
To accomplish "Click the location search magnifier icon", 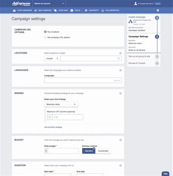I will pyautogui.click(x=119, y=58).
